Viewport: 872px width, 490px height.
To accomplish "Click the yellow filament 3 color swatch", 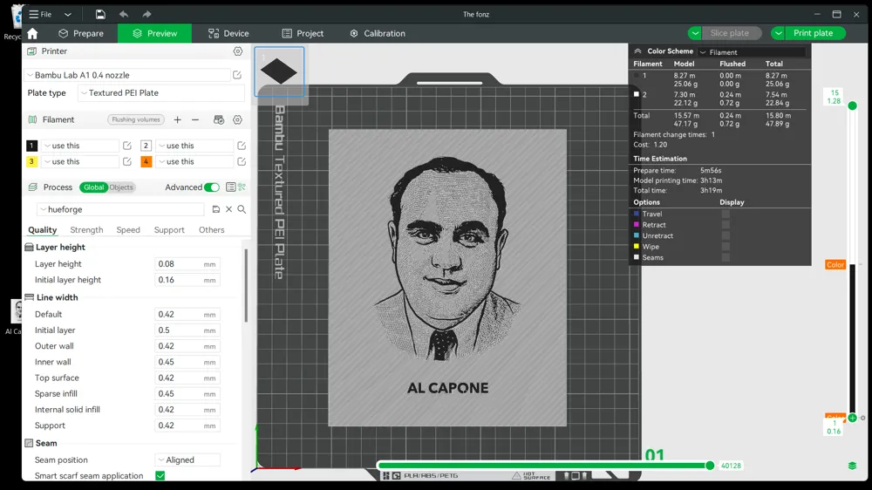I will [x=31, y=162].
